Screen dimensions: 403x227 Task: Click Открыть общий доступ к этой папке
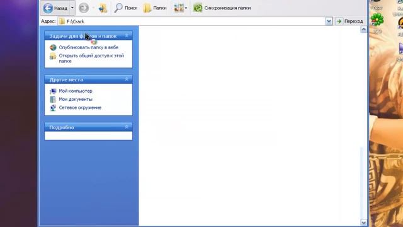91,59
